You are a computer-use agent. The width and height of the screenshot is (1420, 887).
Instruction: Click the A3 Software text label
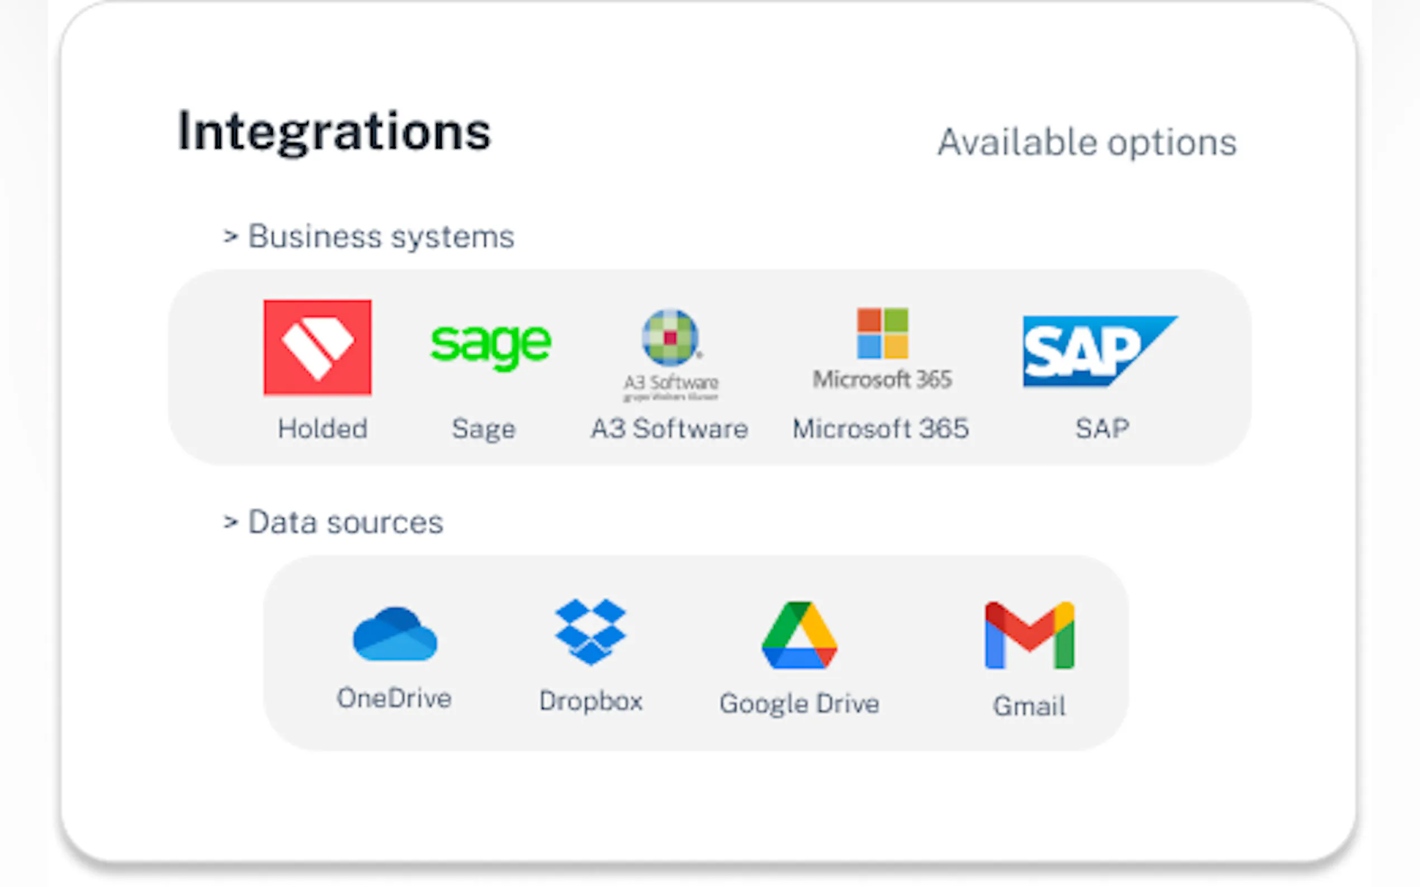[669, 429]
